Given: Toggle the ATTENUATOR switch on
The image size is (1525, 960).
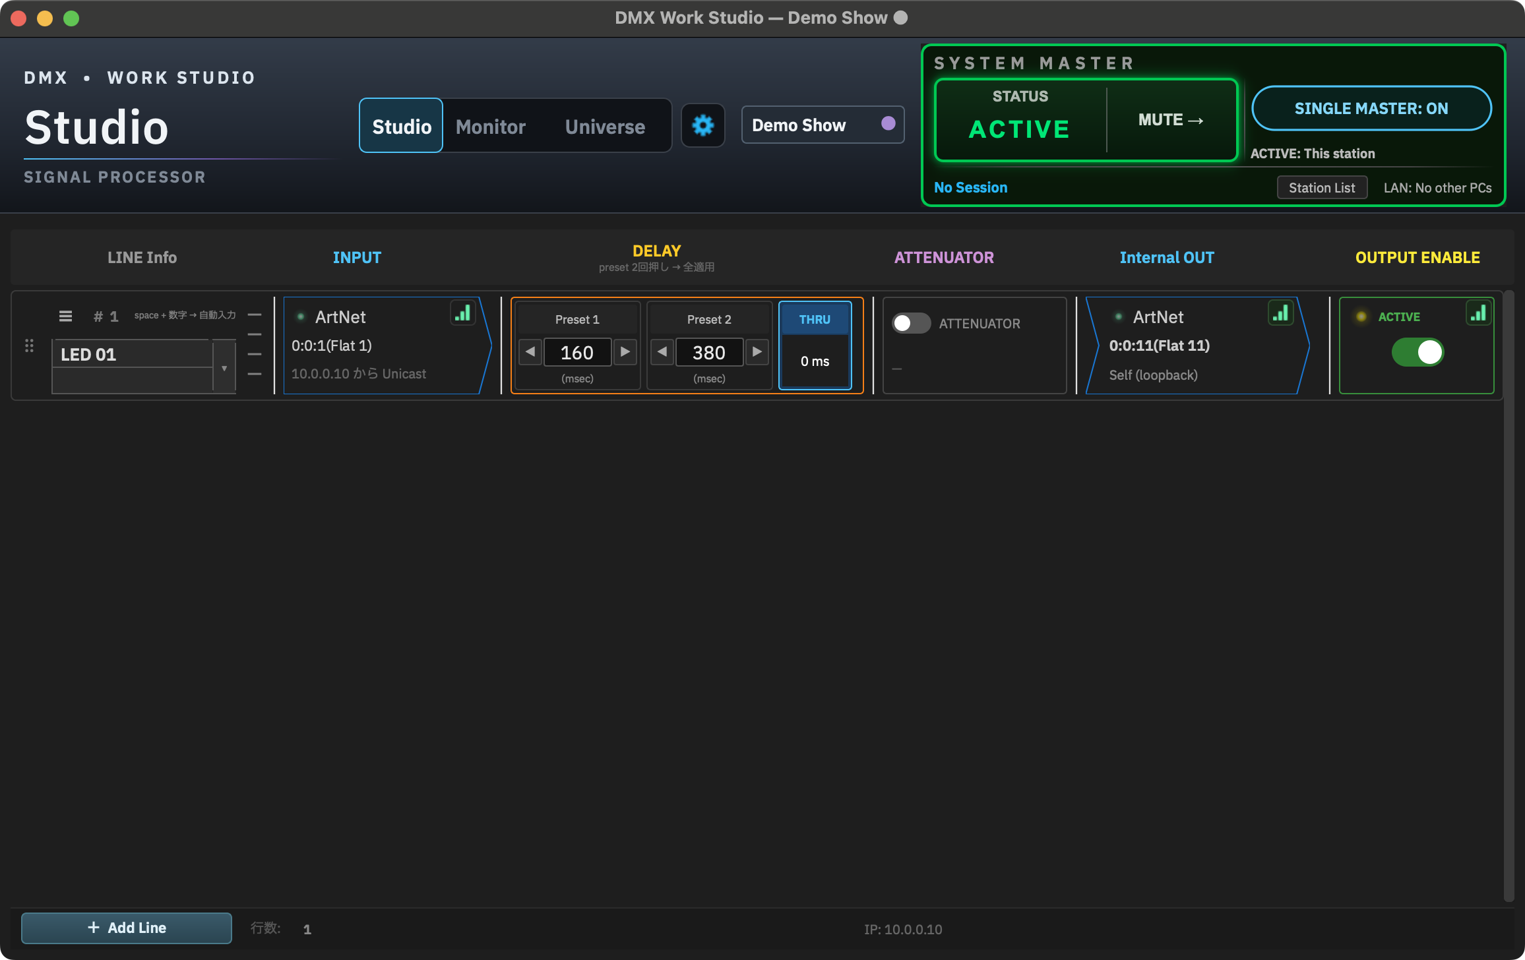Looking at the screenshot, I should tap(911, 323).
